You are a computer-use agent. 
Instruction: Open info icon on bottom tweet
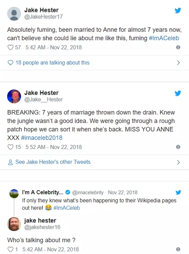178,249
